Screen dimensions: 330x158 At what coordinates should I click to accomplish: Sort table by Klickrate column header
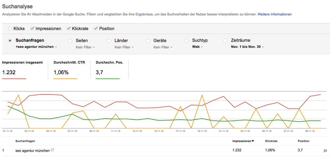tap(272, 141)
